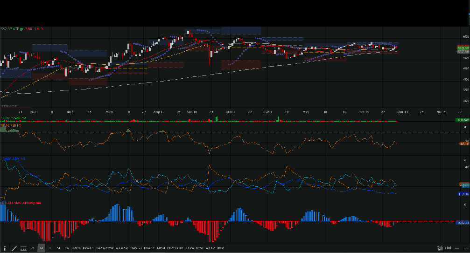Click the RSI value tag 48,16

point(464,144)
